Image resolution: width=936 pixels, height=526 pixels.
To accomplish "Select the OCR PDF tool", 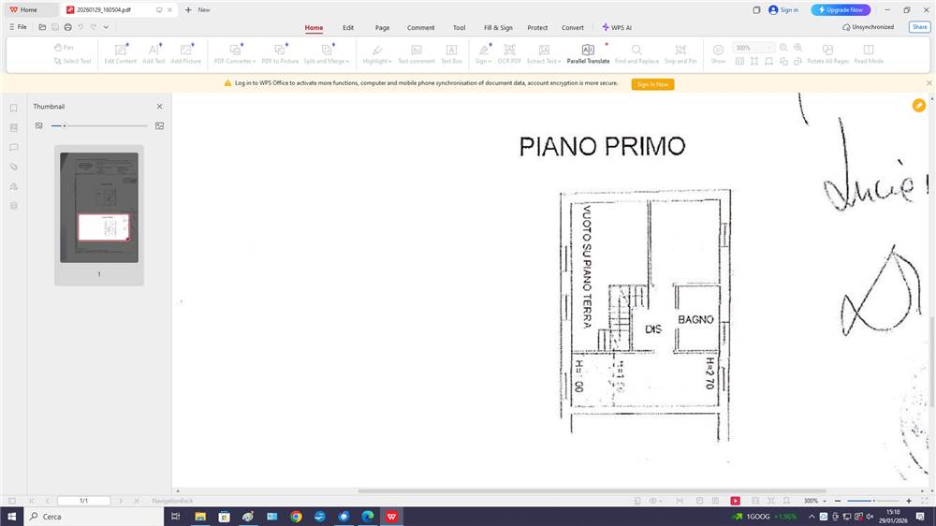I will (x=509, y=53).
